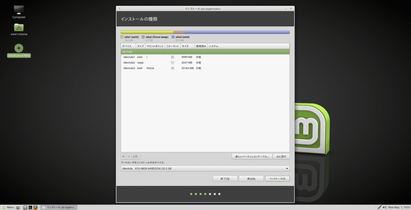Sort by the マウントポイント column header
411x210 pixels.
pos(155,46)
